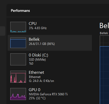Select the Ethernet performance entry
The height and width of the screenshot is (104, 109).
50,77
